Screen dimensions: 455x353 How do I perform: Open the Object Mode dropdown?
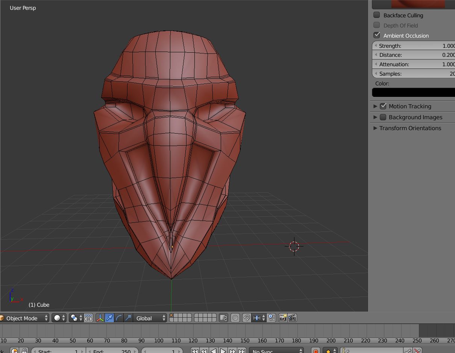point(25,318)
